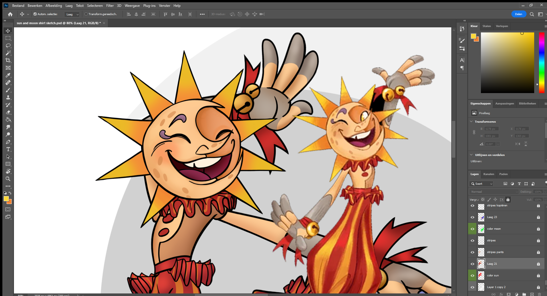Select the Hand tool
Viewport: 547px width, 296px height.
click(x=8, y=171)
